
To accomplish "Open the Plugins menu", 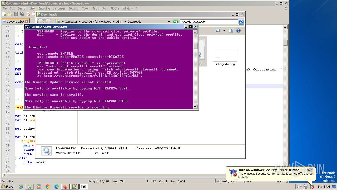I will tap(115, 8).
